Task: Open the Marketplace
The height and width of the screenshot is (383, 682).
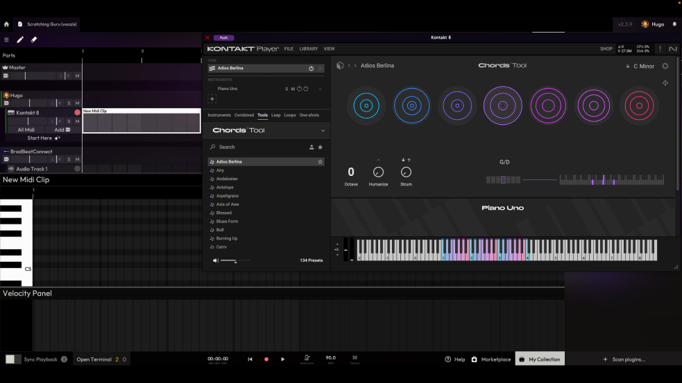Action: [x=491, y=359]
